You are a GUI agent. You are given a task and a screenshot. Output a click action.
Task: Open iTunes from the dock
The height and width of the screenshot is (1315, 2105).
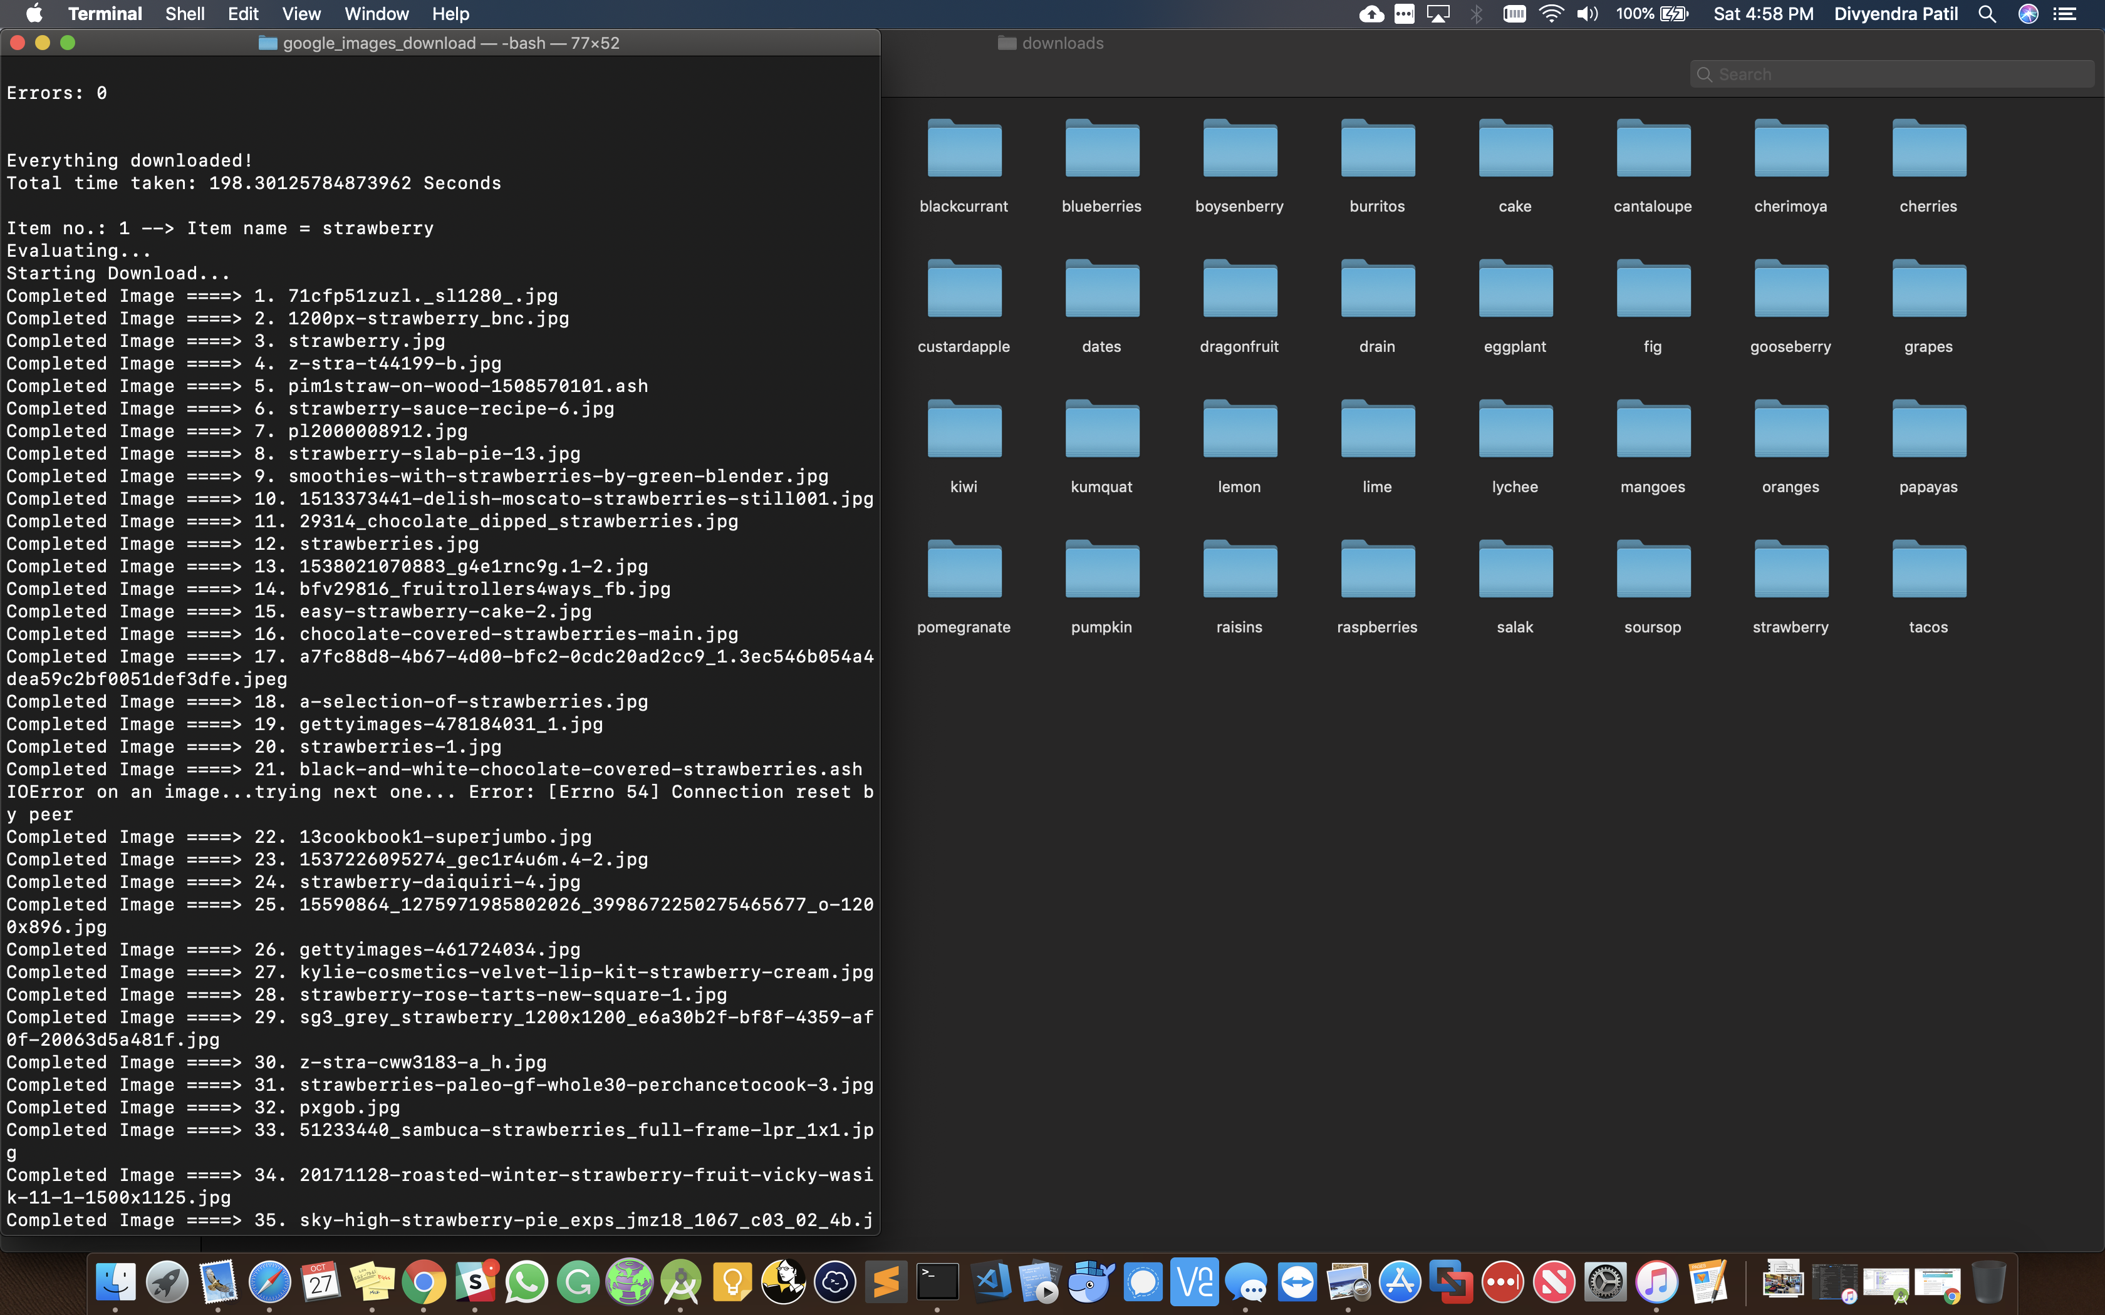(x=1656, y=1281)
